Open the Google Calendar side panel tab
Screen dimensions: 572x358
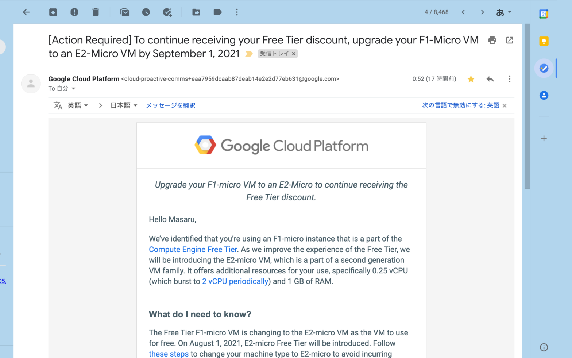(x=544, y=14)
